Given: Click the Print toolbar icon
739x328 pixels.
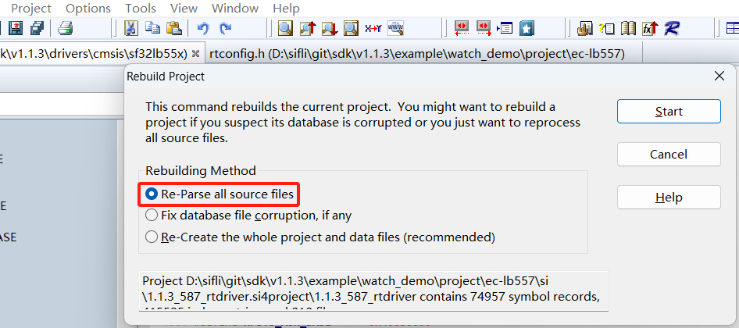Looking at the screenshot, I should [x=66, y=28].
